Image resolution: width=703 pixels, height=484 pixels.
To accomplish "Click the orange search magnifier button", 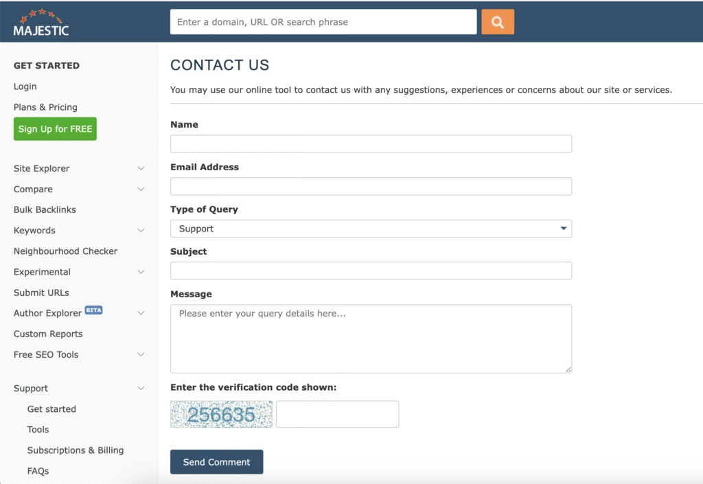I will click(498, 22).
